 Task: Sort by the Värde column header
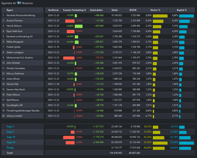tap(114, 10)
